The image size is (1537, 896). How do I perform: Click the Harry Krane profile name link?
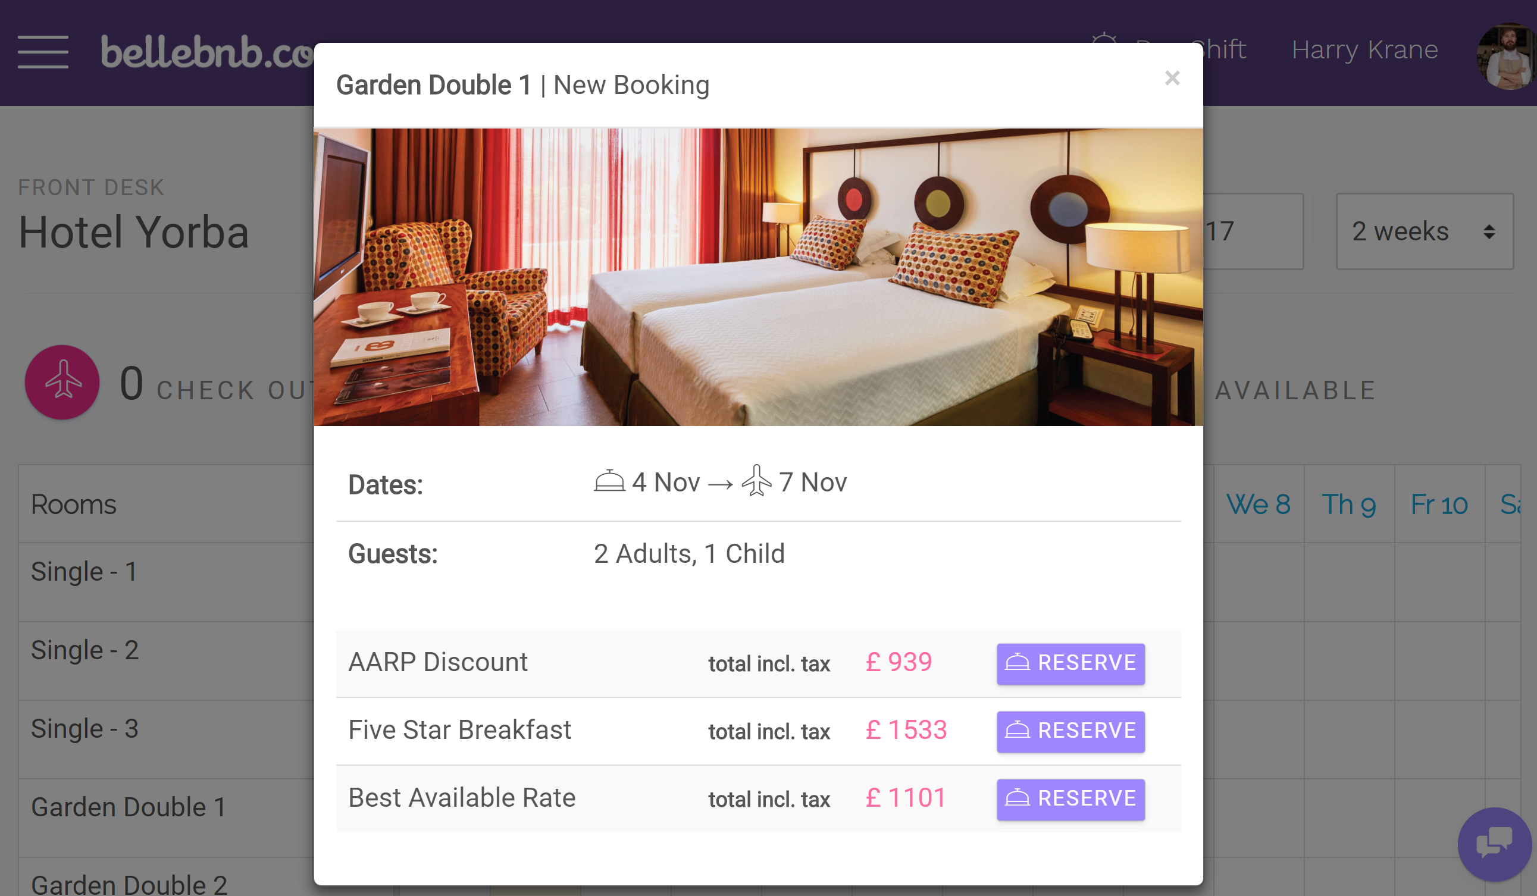pos(1366,48)
